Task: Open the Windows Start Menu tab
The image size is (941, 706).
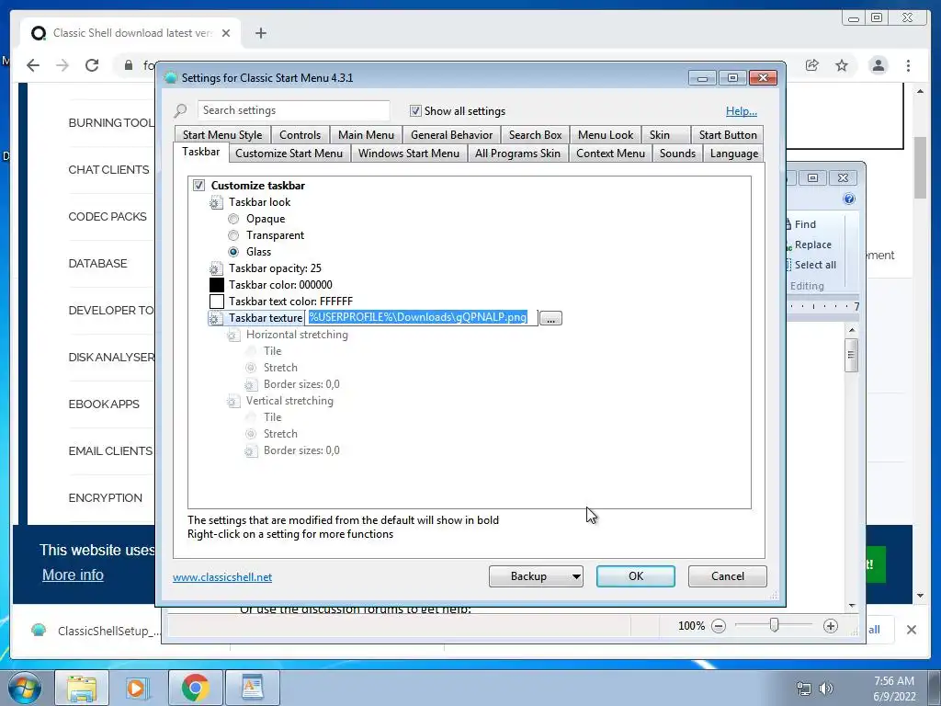Action: point(409,154)
